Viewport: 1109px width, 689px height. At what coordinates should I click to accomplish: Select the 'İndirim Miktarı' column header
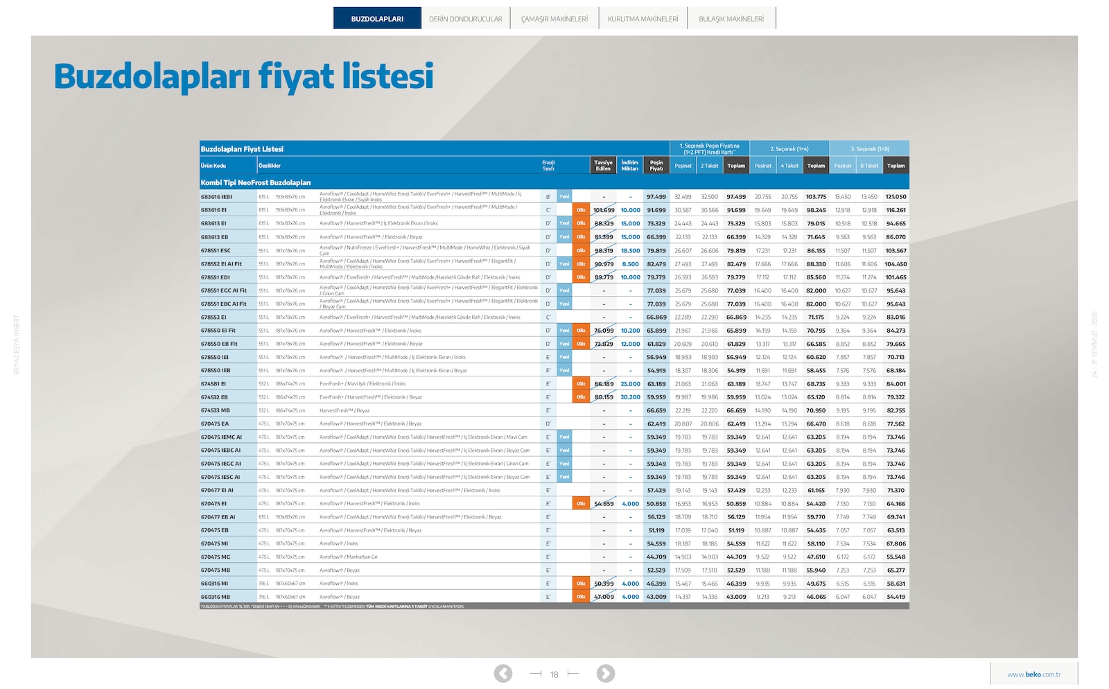pos(630,166)
